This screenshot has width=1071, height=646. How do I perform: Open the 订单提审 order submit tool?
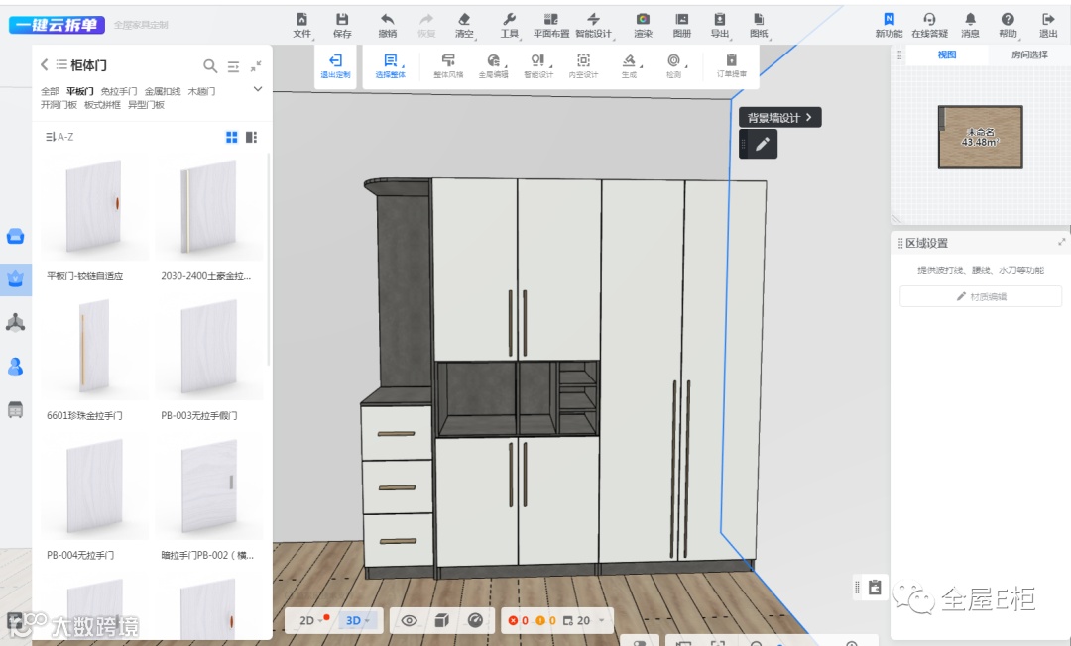click(x=732, y=62)
